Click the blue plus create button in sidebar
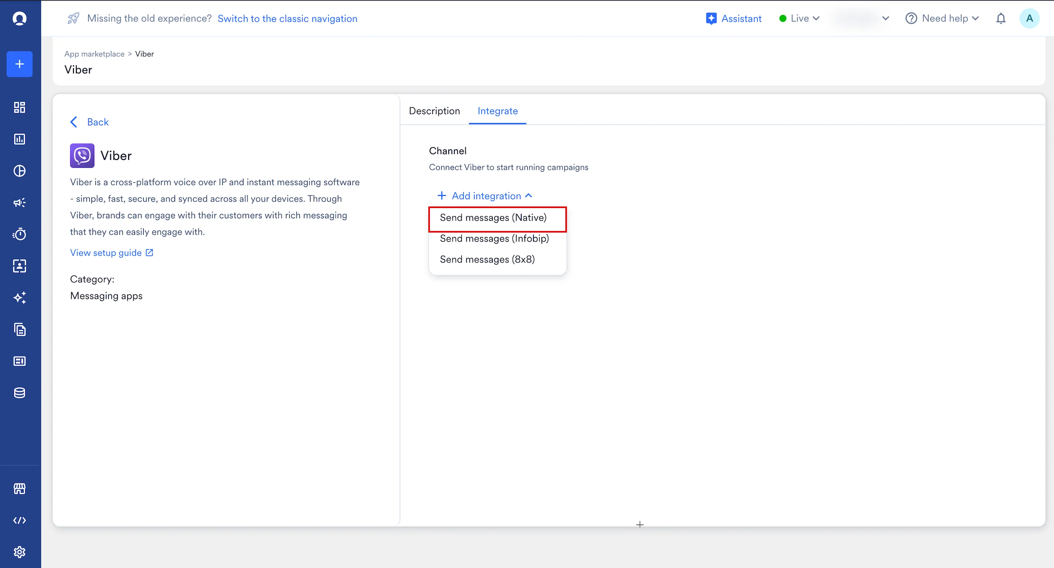Image resolution: width=1054 pixels, height=568 pixels. pyautogui.click(x=20, y=64)
